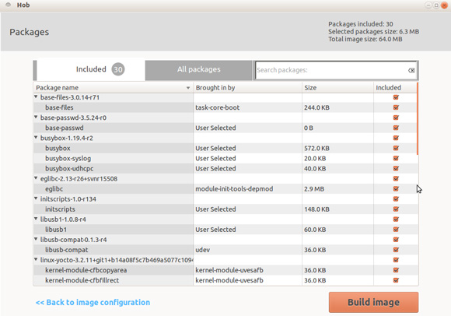Click the Package name sort arrow
The image size is (451, 316).
[188, 88]
